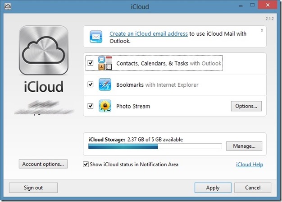Click the Bookmarks with Internet Explorer label
The image size is (282, 202).
(157, 85)
